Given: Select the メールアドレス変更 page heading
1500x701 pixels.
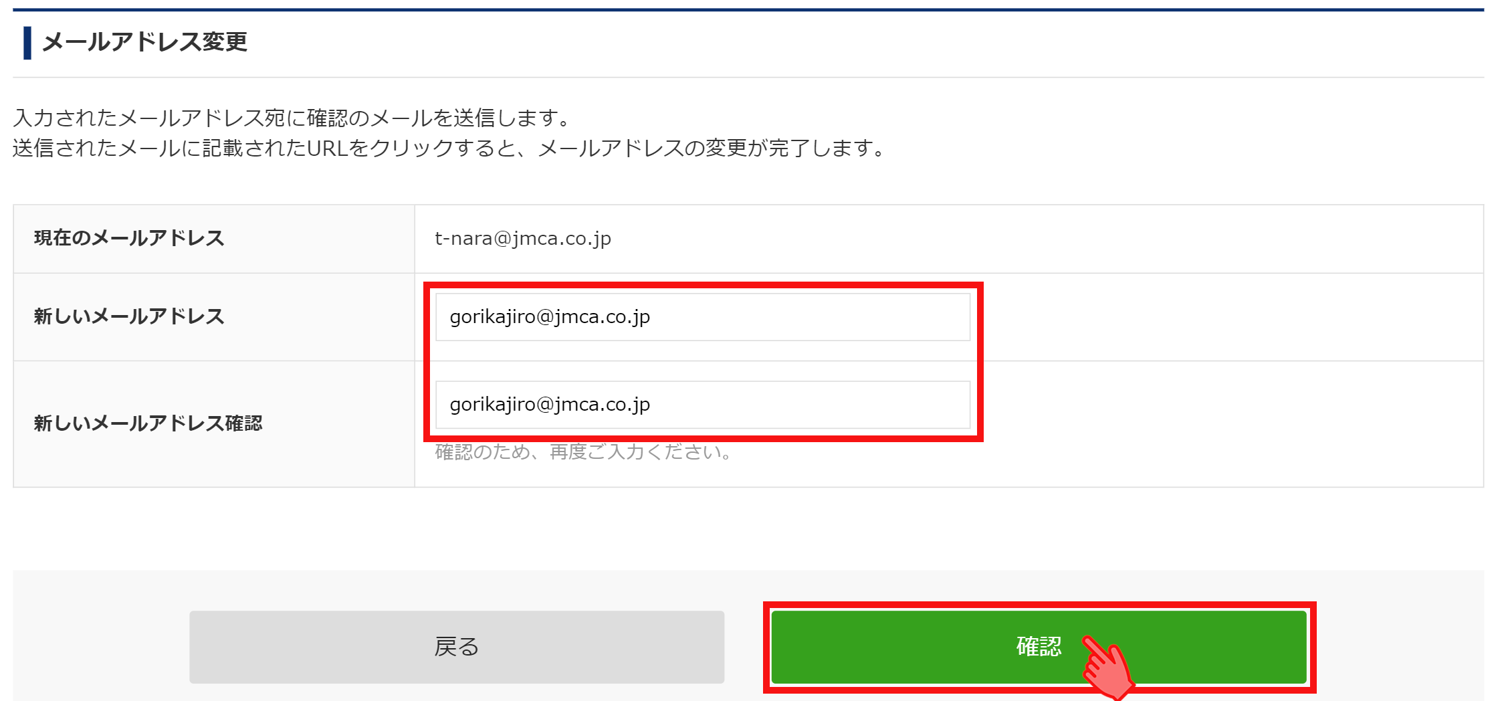Looking at the screenshot, I should 145,42.
